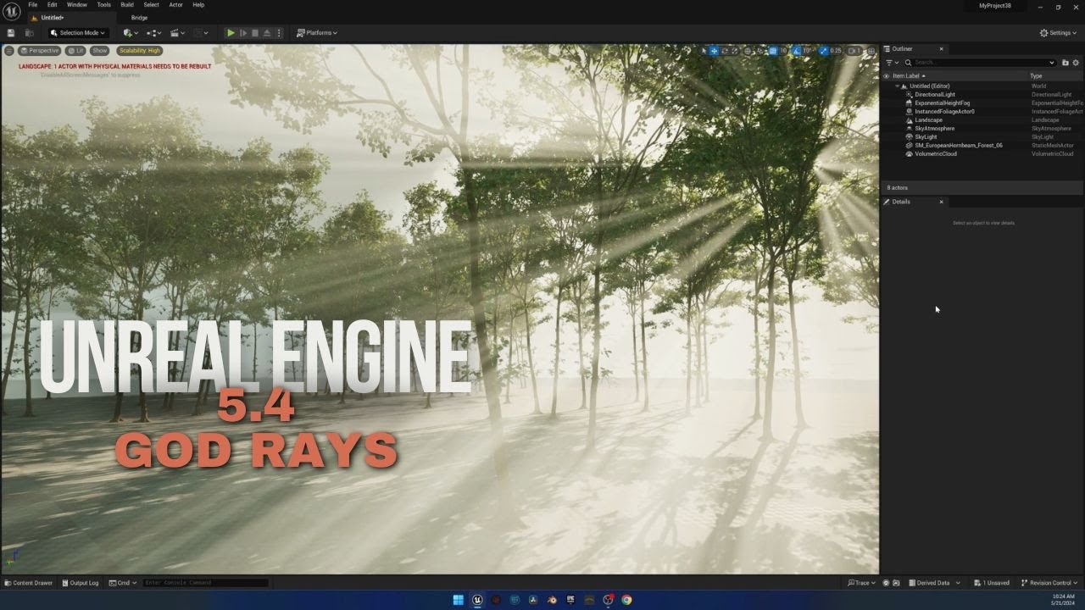
Task: Open the Add content quick menu
Action: [131, 33]
